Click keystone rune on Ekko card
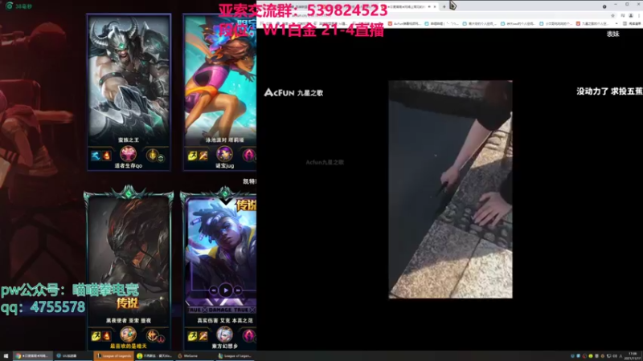The image size is (643, 361). click(249, 335)
